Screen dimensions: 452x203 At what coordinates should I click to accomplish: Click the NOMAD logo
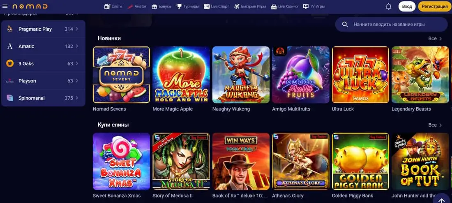click(x=30, y=6)
